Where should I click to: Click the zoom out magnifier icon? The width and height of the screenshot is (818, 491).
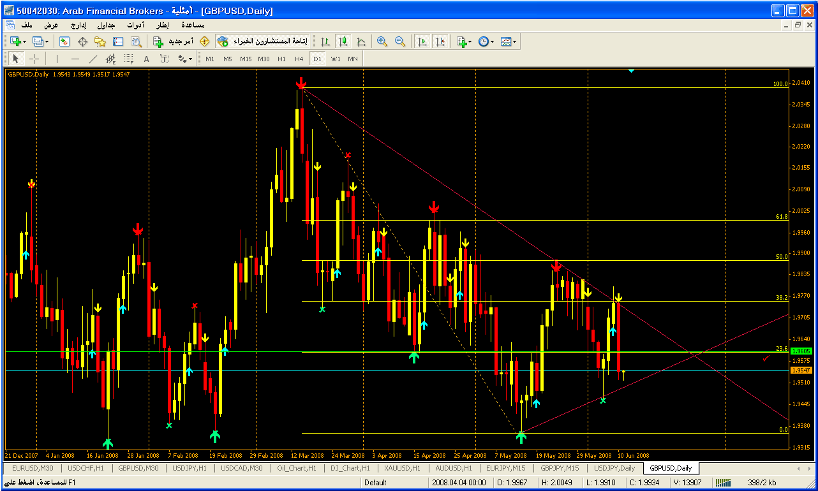point(400,41)
